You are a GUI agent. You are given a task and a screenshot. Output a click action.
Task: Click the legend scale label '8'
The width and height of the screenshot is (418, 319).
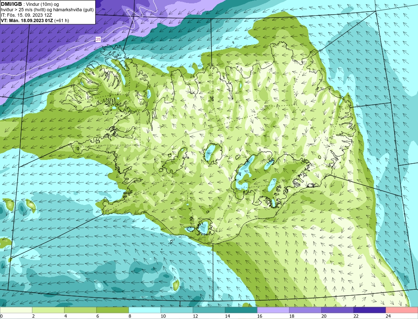[x=130, y=316]
